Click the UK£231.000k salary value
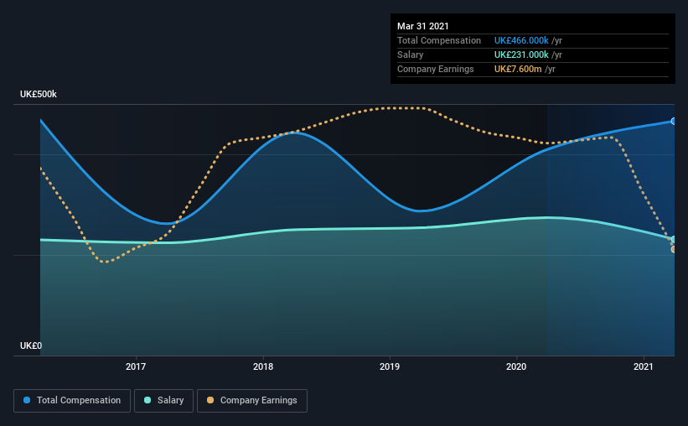The image size is (688, 426). pos(521,55)
